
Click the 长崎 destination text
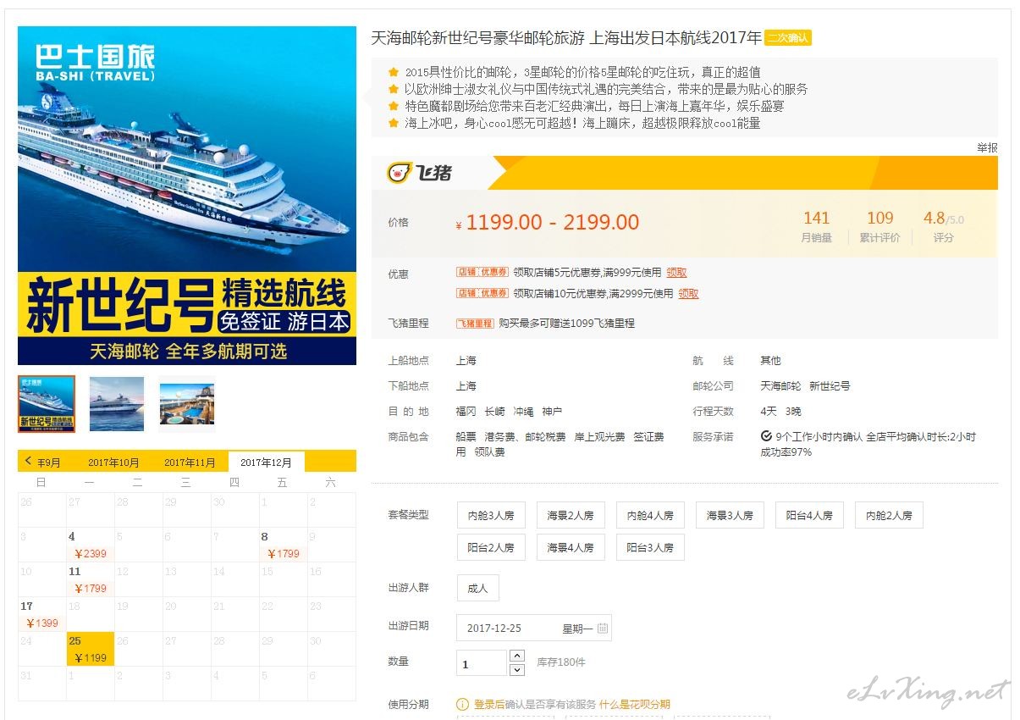coord(495,412)
